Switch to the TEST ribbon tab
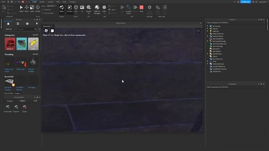This screenshot has height=151, width=269. (x=58, y=2)
